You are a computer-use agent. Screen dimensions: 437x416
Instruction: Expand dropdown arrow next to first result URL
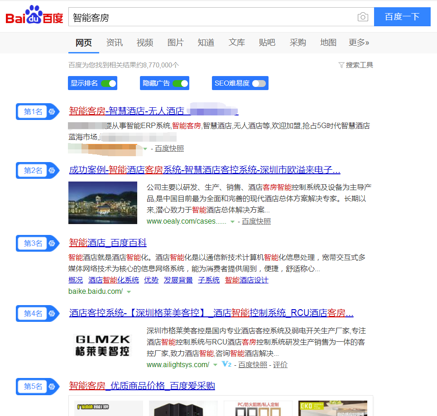[145, 149]
